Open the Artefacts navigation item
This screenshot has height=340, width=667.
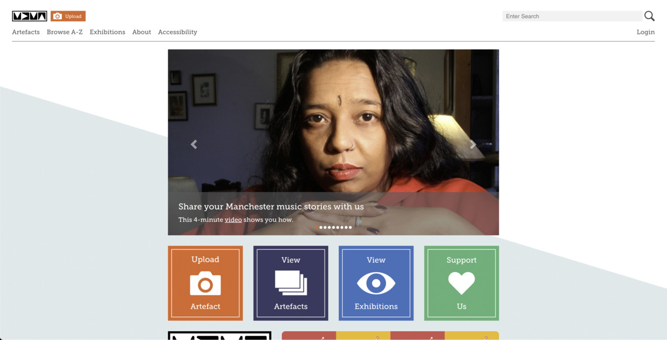[26, 32]
